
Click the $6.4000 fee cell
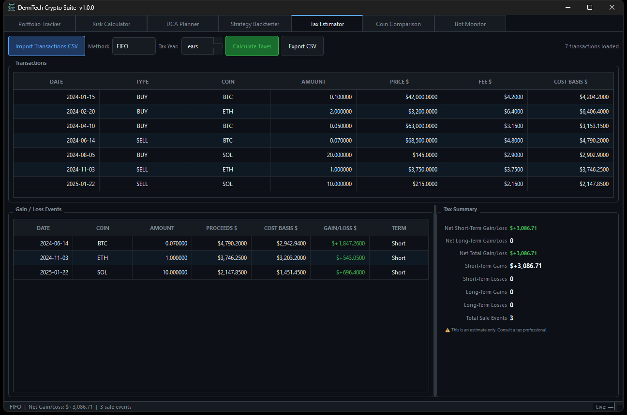click(x=485, y=112)
